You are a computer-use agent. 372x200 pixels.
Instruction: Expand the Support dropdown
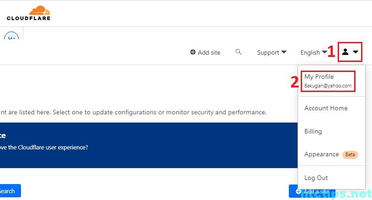(x=271, y=52)
